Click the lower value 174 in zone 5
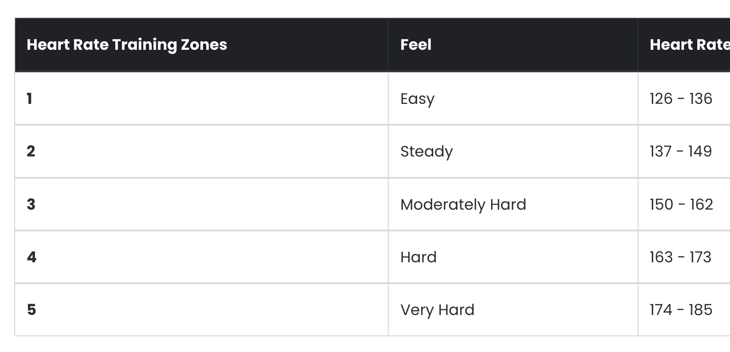Screen dimensions: 730x352 661,310
